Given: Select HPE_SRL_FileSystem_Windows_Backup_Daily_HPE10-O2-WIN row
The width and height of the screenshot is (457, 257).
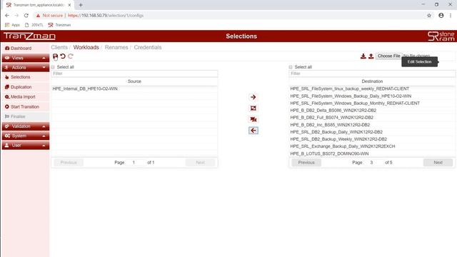Looking at the screenshot, I should pyautogui.click(x=372, y=96).
